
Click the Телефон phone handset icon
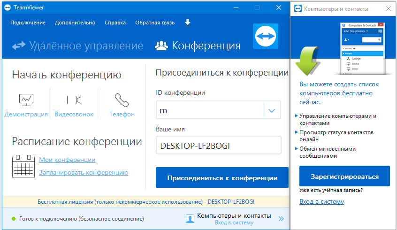[x=122, y=100]
